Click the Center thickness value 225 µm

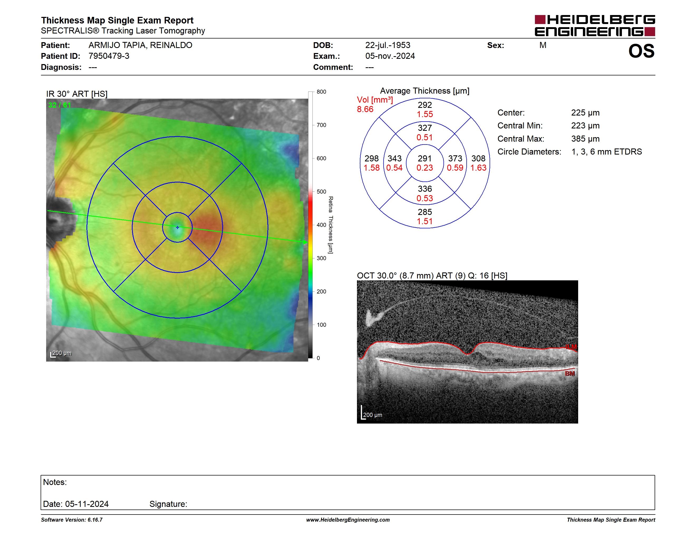coord(585,113)
